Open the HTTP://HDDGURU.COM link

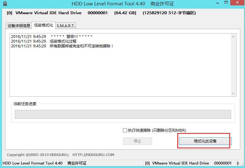[x=93, y=155]
